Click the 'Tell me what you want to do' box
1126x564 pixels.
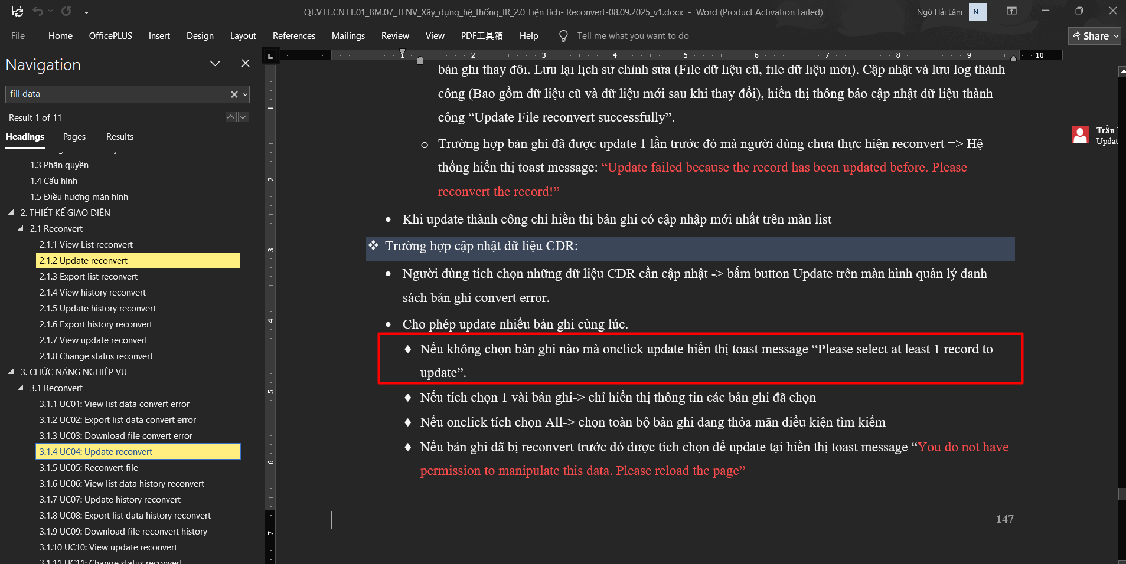[x=632, y=36]
